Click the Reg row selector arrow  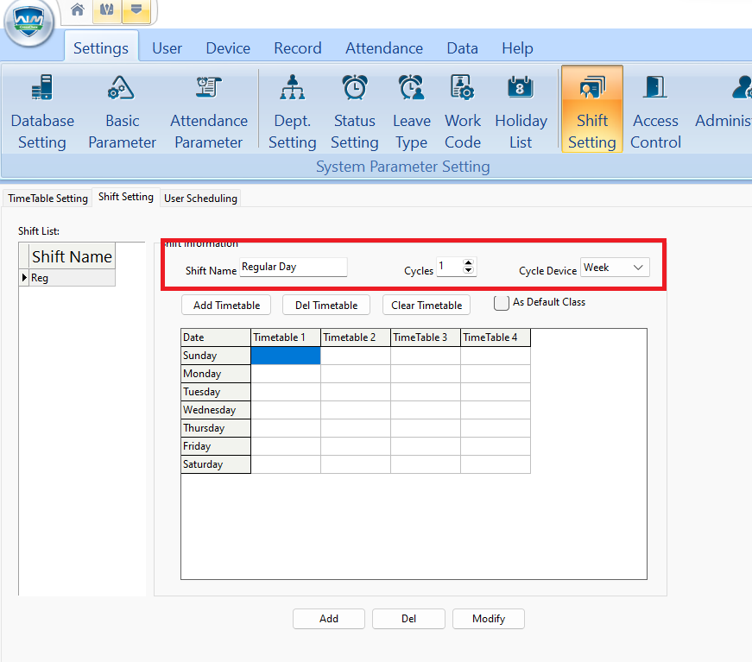click(x=24, y=278)
